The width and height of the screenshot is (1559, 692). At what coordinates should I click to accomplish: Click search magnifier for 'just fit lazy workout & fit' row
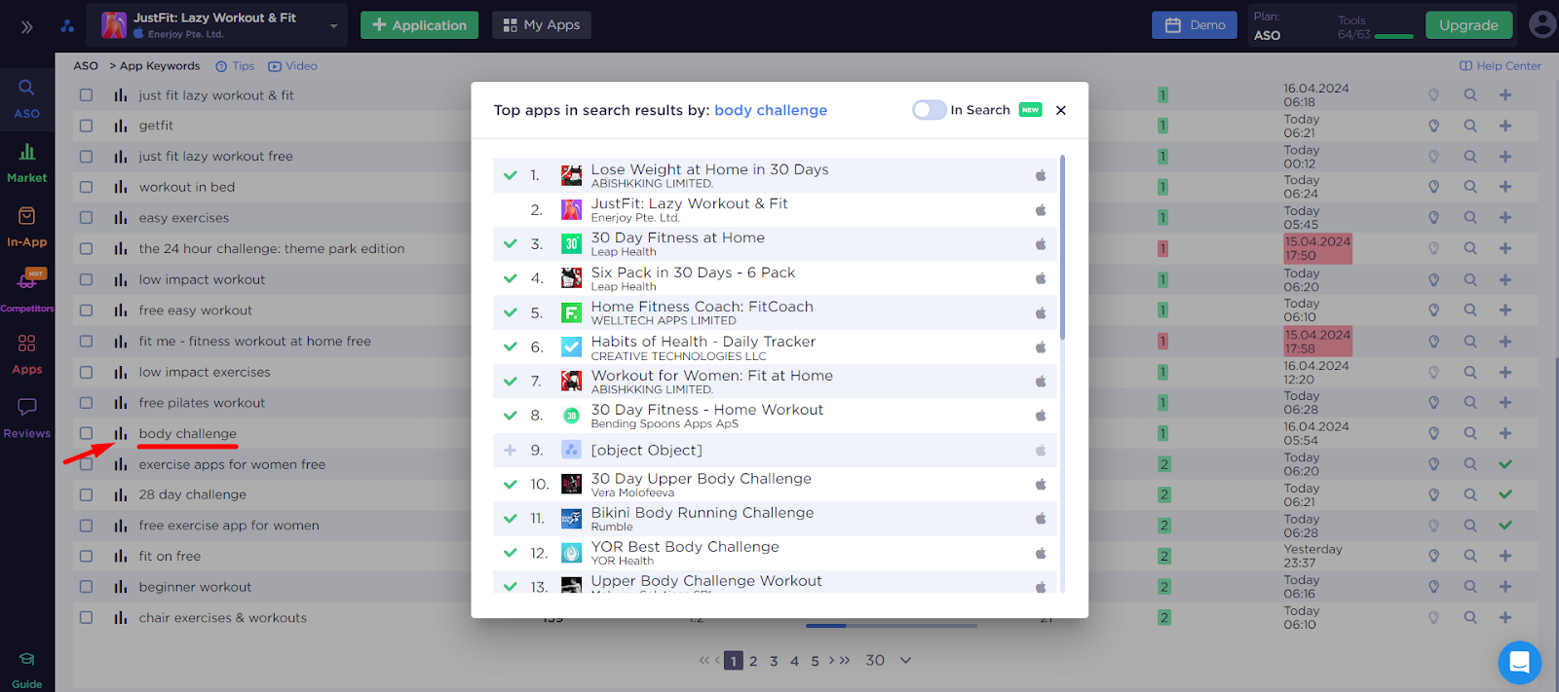(1470, 95)
